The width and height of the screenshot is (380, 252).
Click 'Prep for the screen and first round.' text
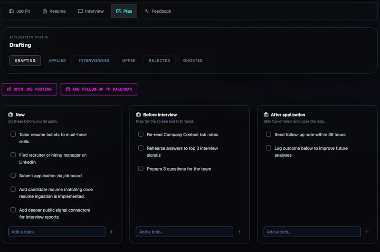(165, 121)
